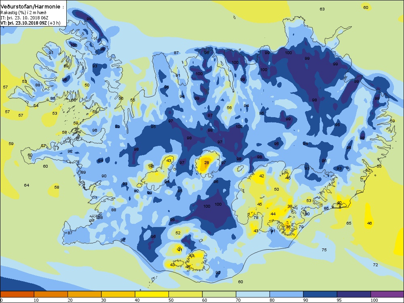Select the legend tick label 70
Image resolution: width=404 pixels, height=303 pixels.
coord(238,300)
